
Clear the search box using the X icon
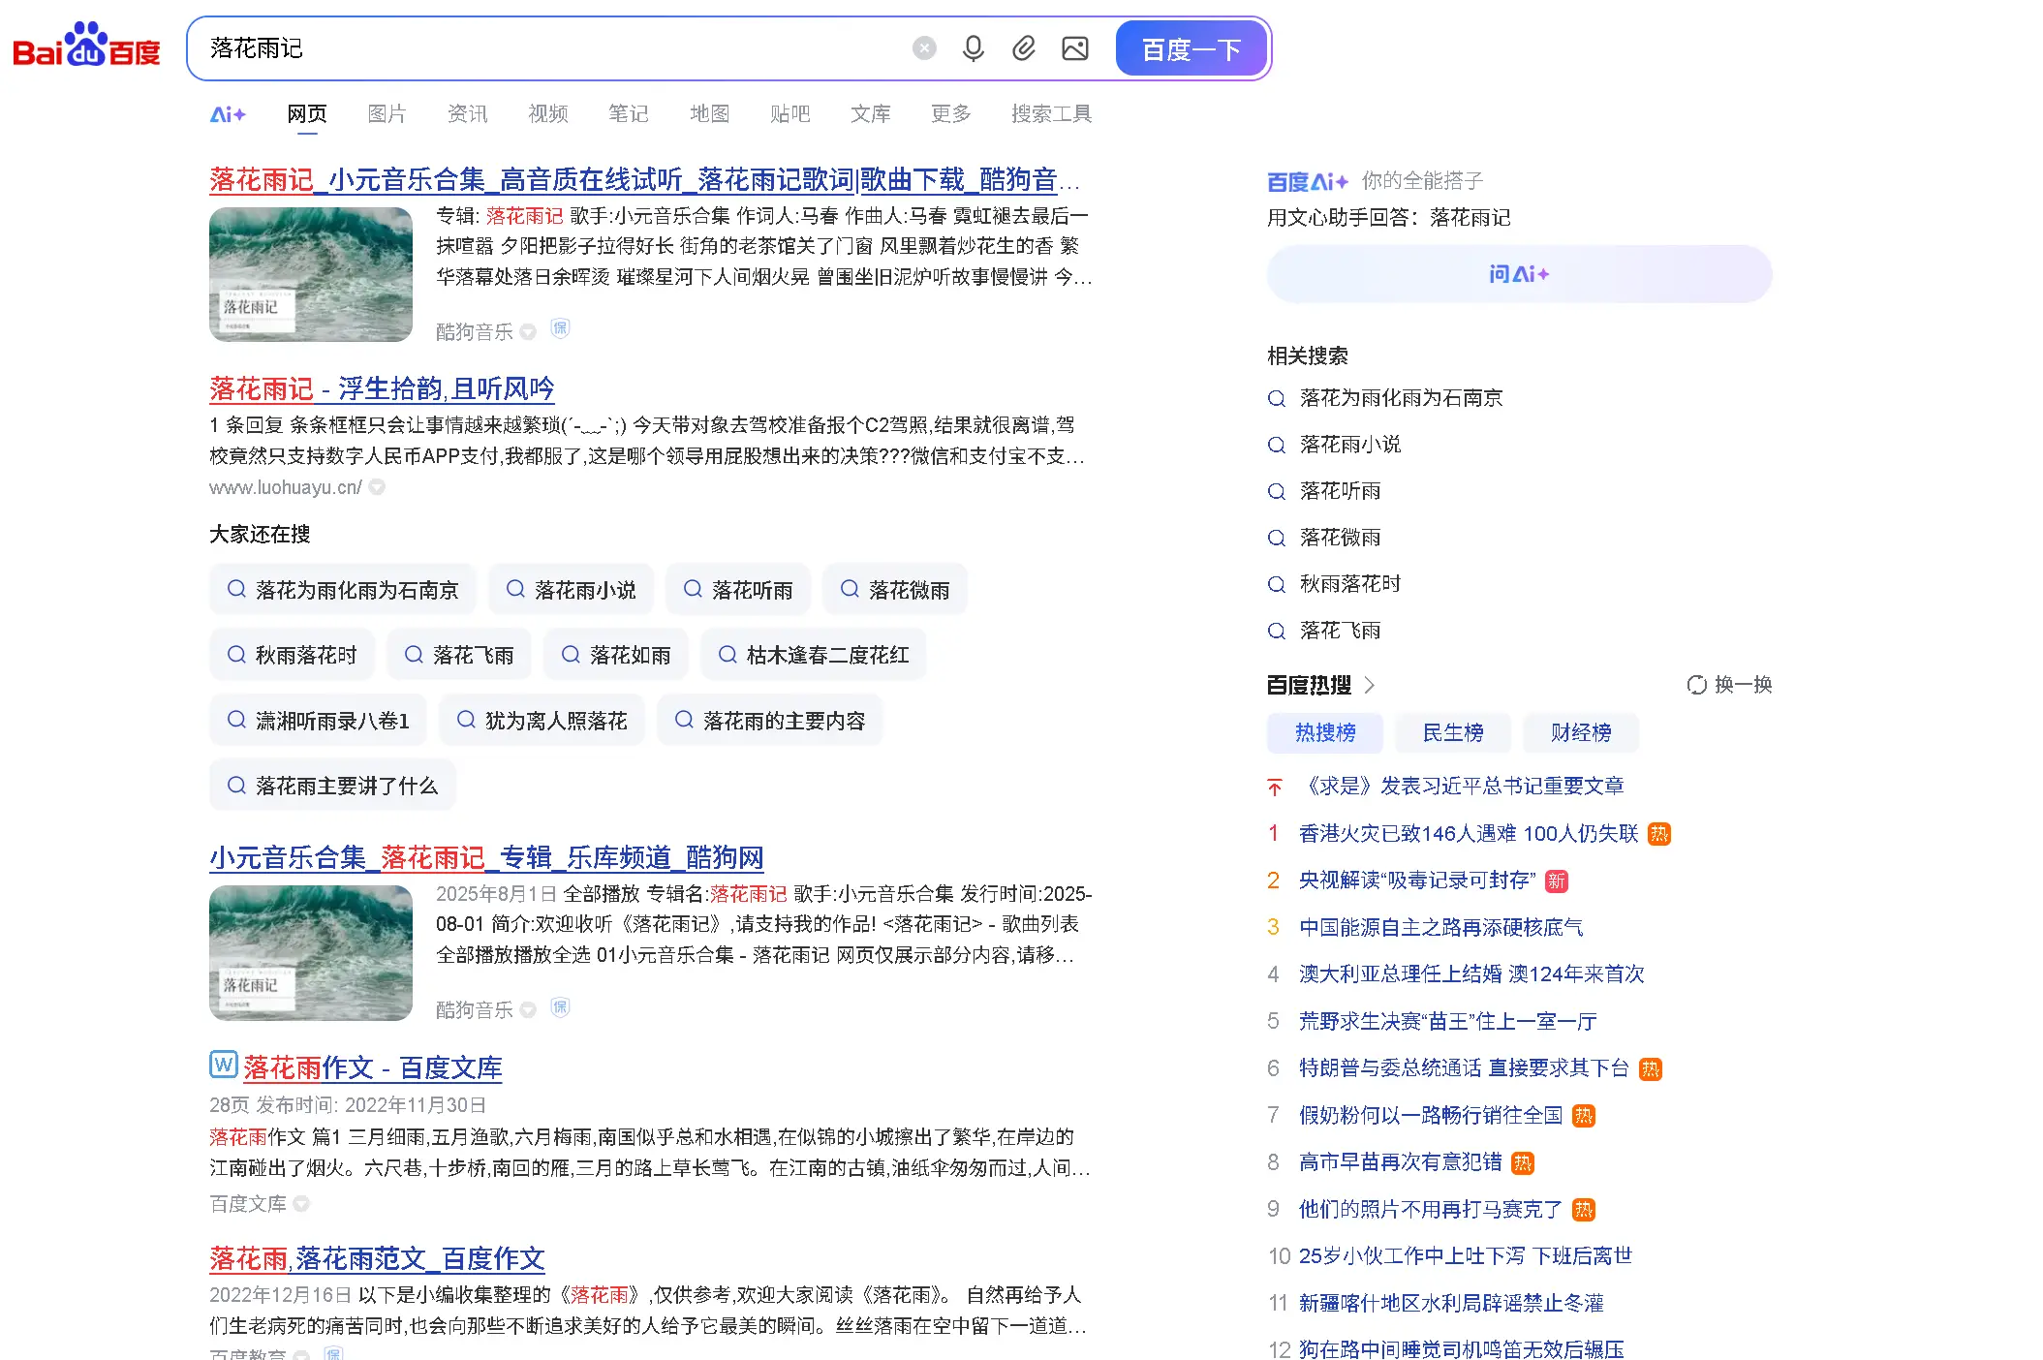click(923, 47)
